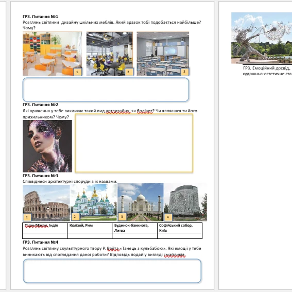Click the yellow-bordered answer box for Питання №2
The image size is (292, 292).
(134, 143)
